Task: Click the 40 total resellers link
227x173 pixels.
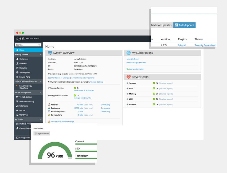Action: [80, 105]
